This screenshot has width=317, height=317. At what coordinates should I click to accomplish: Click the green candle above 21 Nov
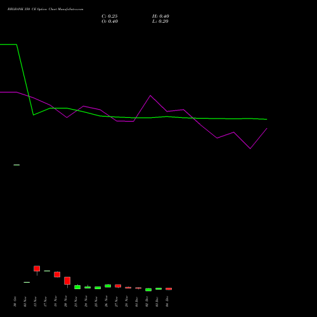click(77, 287)
